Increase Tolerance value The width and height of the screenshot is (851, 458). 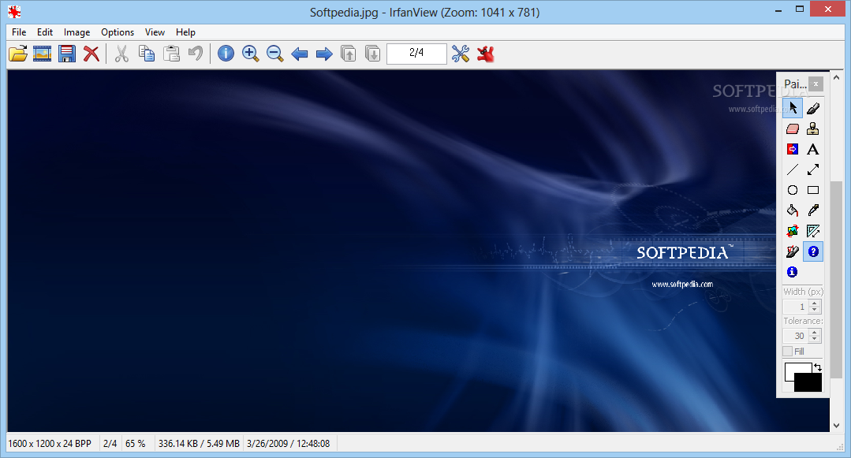pos(814,333)
